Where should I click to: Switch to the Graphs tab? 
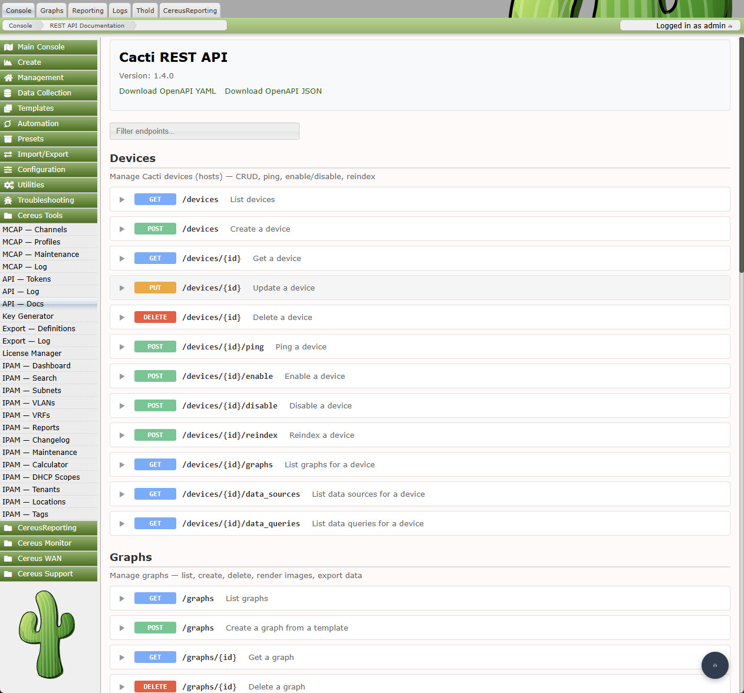tap(51, 10)
